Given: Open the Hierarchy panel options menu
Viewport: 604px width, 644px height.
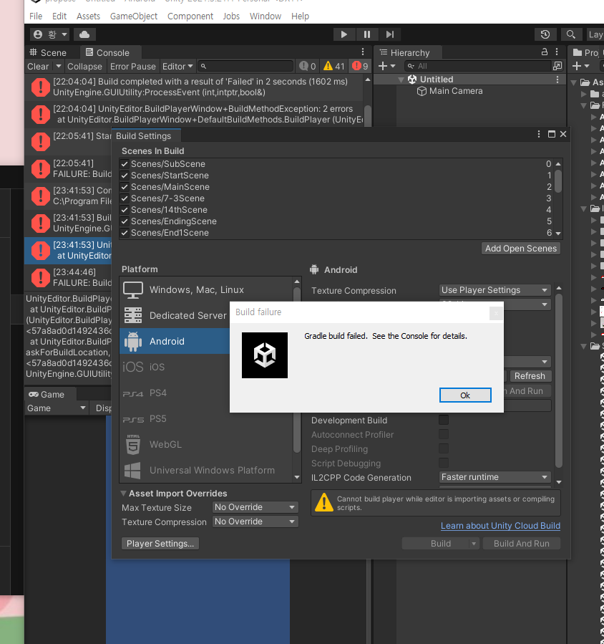Looking at the screenshot, I should [x=557, y=52].
